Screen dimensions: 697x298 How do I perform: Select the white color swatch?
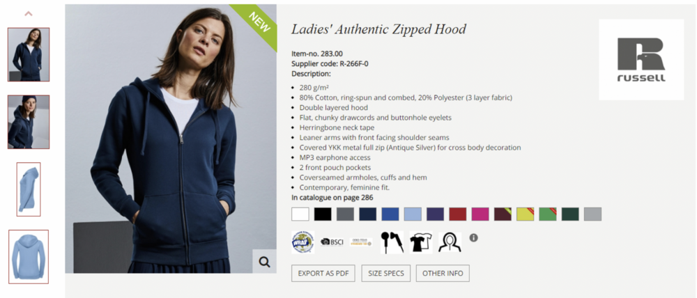click(x=300, y=214)
